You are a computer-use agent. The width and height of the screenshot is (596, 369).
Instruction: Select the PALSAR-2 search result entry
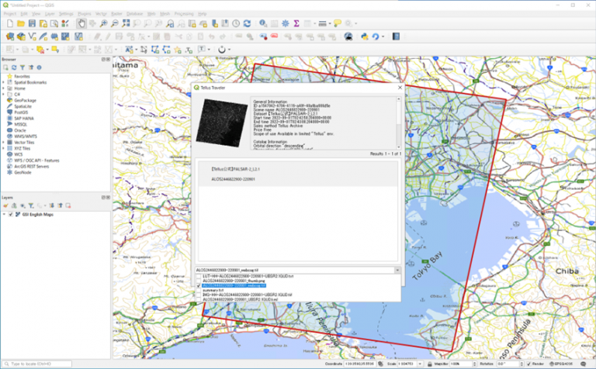tap(298, 174)
